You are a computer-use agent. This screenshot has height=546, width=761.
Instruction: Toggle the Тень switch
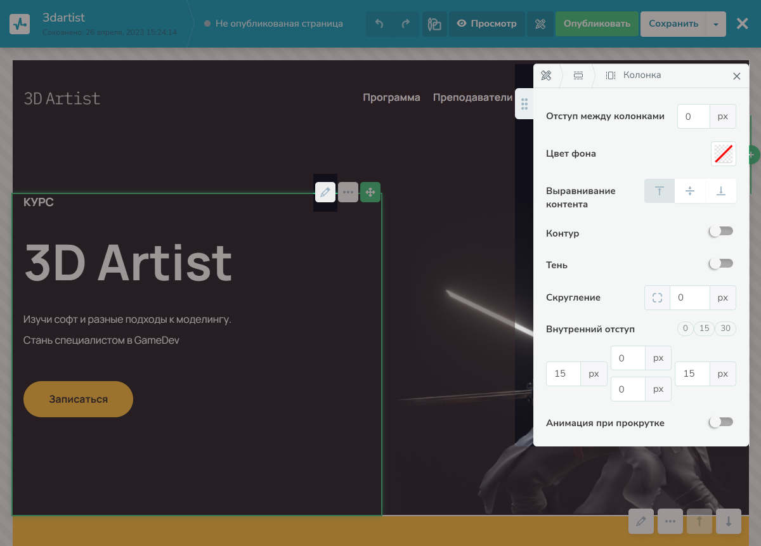(721, 263)
